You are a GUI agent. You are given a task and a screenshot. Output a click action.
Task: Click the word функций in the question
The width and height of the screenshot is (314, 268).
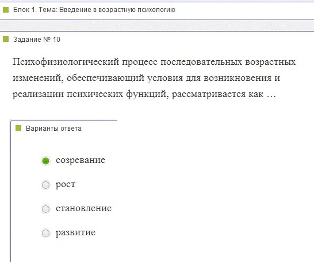point(147,94)
